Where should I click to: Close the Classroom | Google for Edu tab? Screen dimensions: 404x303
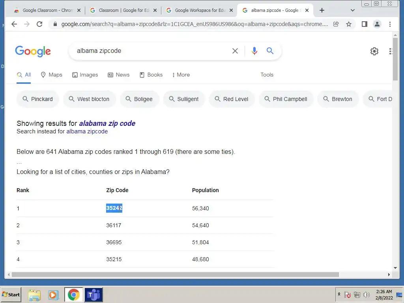(155, 10)
